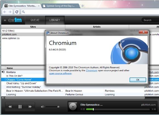This screenshot has width=159, height=115.
Task: Click pitchfork.com link in Bear in Heaven row
Action: pos(152,91)
